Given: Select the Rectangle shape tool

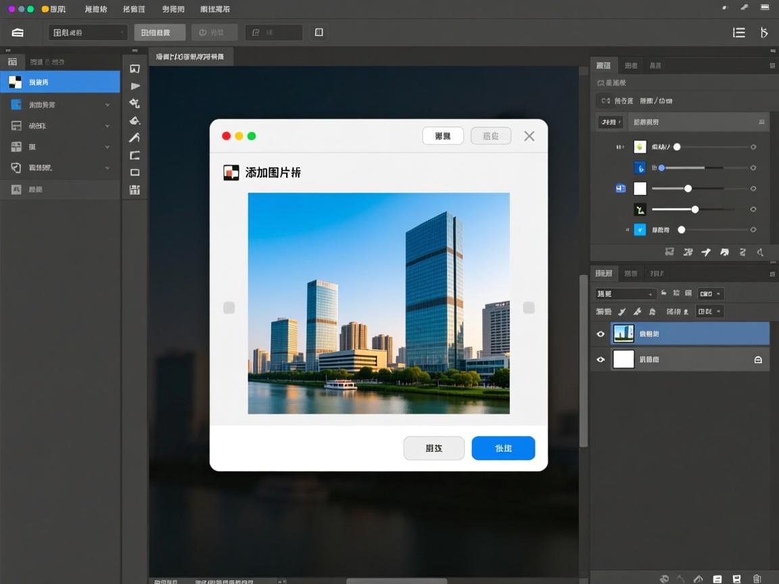Looking at the screenshot, I should click(135, 172).
